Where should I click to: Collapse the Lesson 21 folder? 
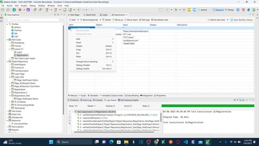(x=10, y=49)
